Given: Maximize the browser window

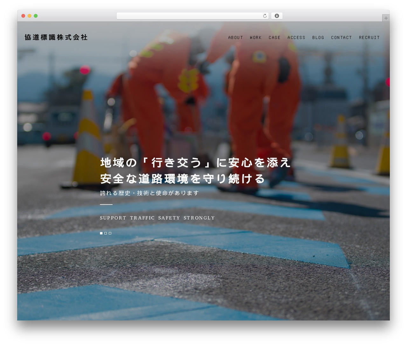Looking at the screenshot, I should [x=36, y=16].
